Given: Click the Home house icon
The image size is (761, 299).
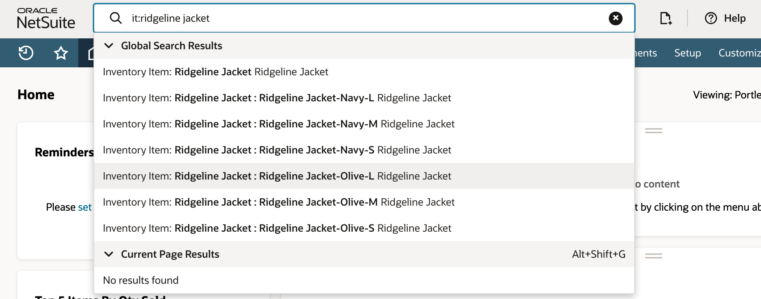Looking at the screenshot, I should 91,53.
